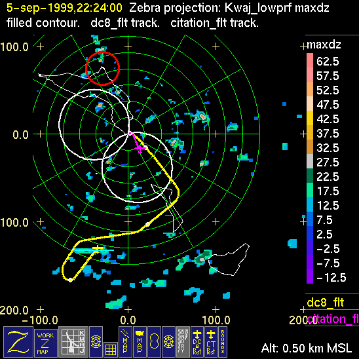Click the second range rings icon

point(169,342)
